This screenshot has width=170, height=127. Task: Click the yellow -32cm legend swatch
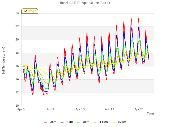click(113, 122)
